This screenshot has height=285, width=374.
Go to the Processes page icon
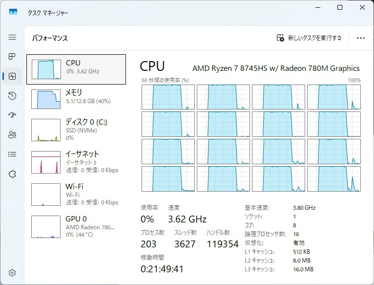point(12,56)
